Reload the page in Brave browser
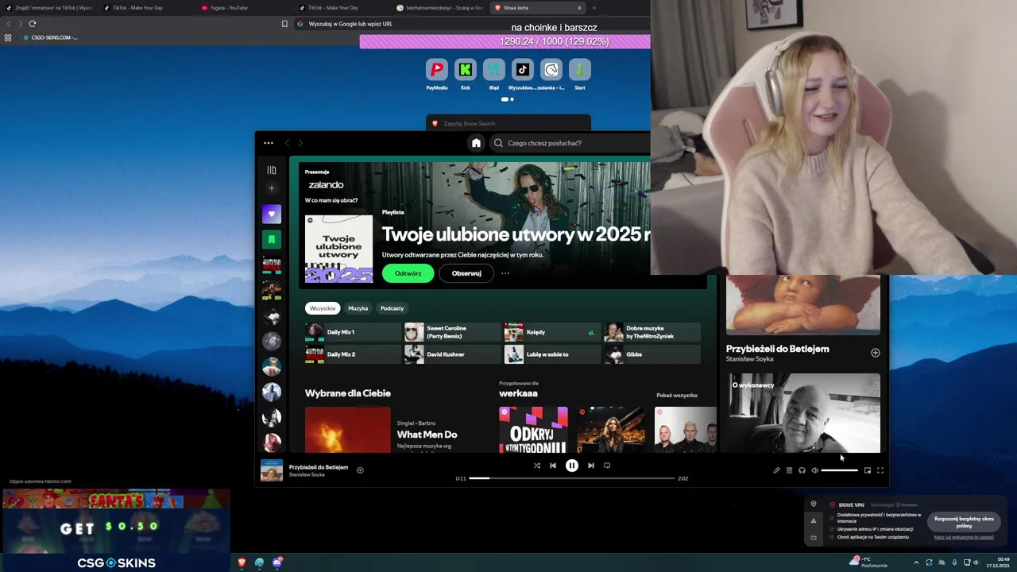This screenshot has height=572, width=1017. click(33, 24)
